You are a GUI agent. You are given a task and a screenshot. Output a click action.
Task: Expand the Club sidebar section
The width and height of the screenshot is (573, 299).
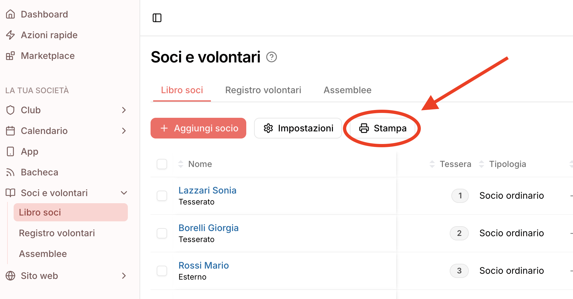124,110
